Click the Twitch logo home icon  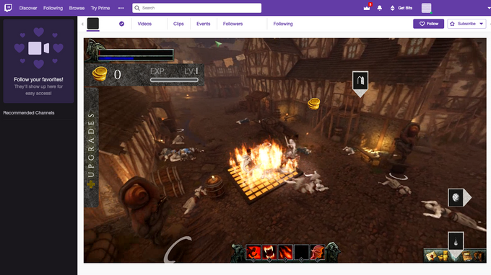click(9, 8)
